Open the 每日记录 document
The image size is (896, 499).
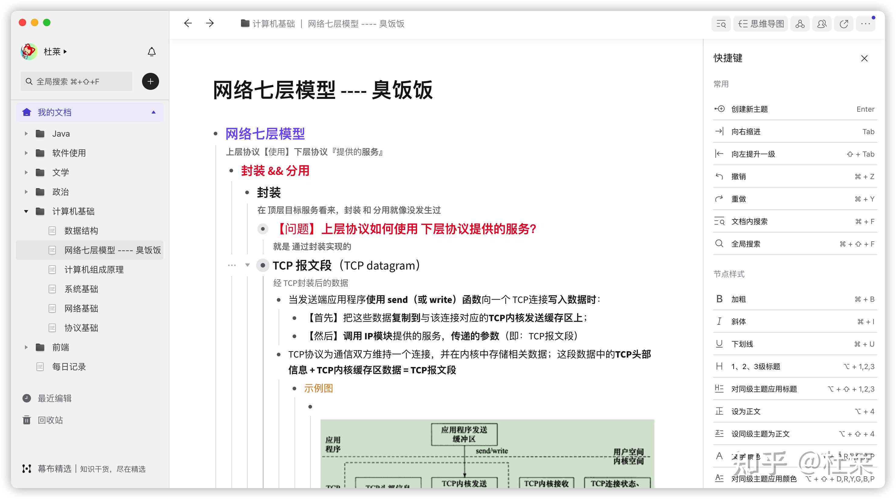[90, 367]
